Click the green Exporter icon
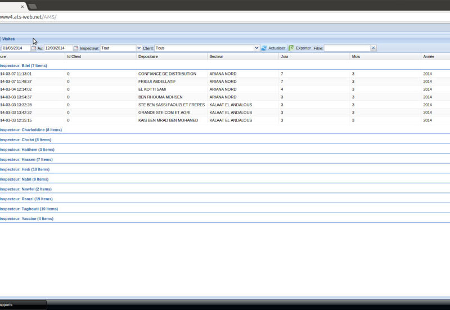The image size is (450, 310). click(291, 48)
